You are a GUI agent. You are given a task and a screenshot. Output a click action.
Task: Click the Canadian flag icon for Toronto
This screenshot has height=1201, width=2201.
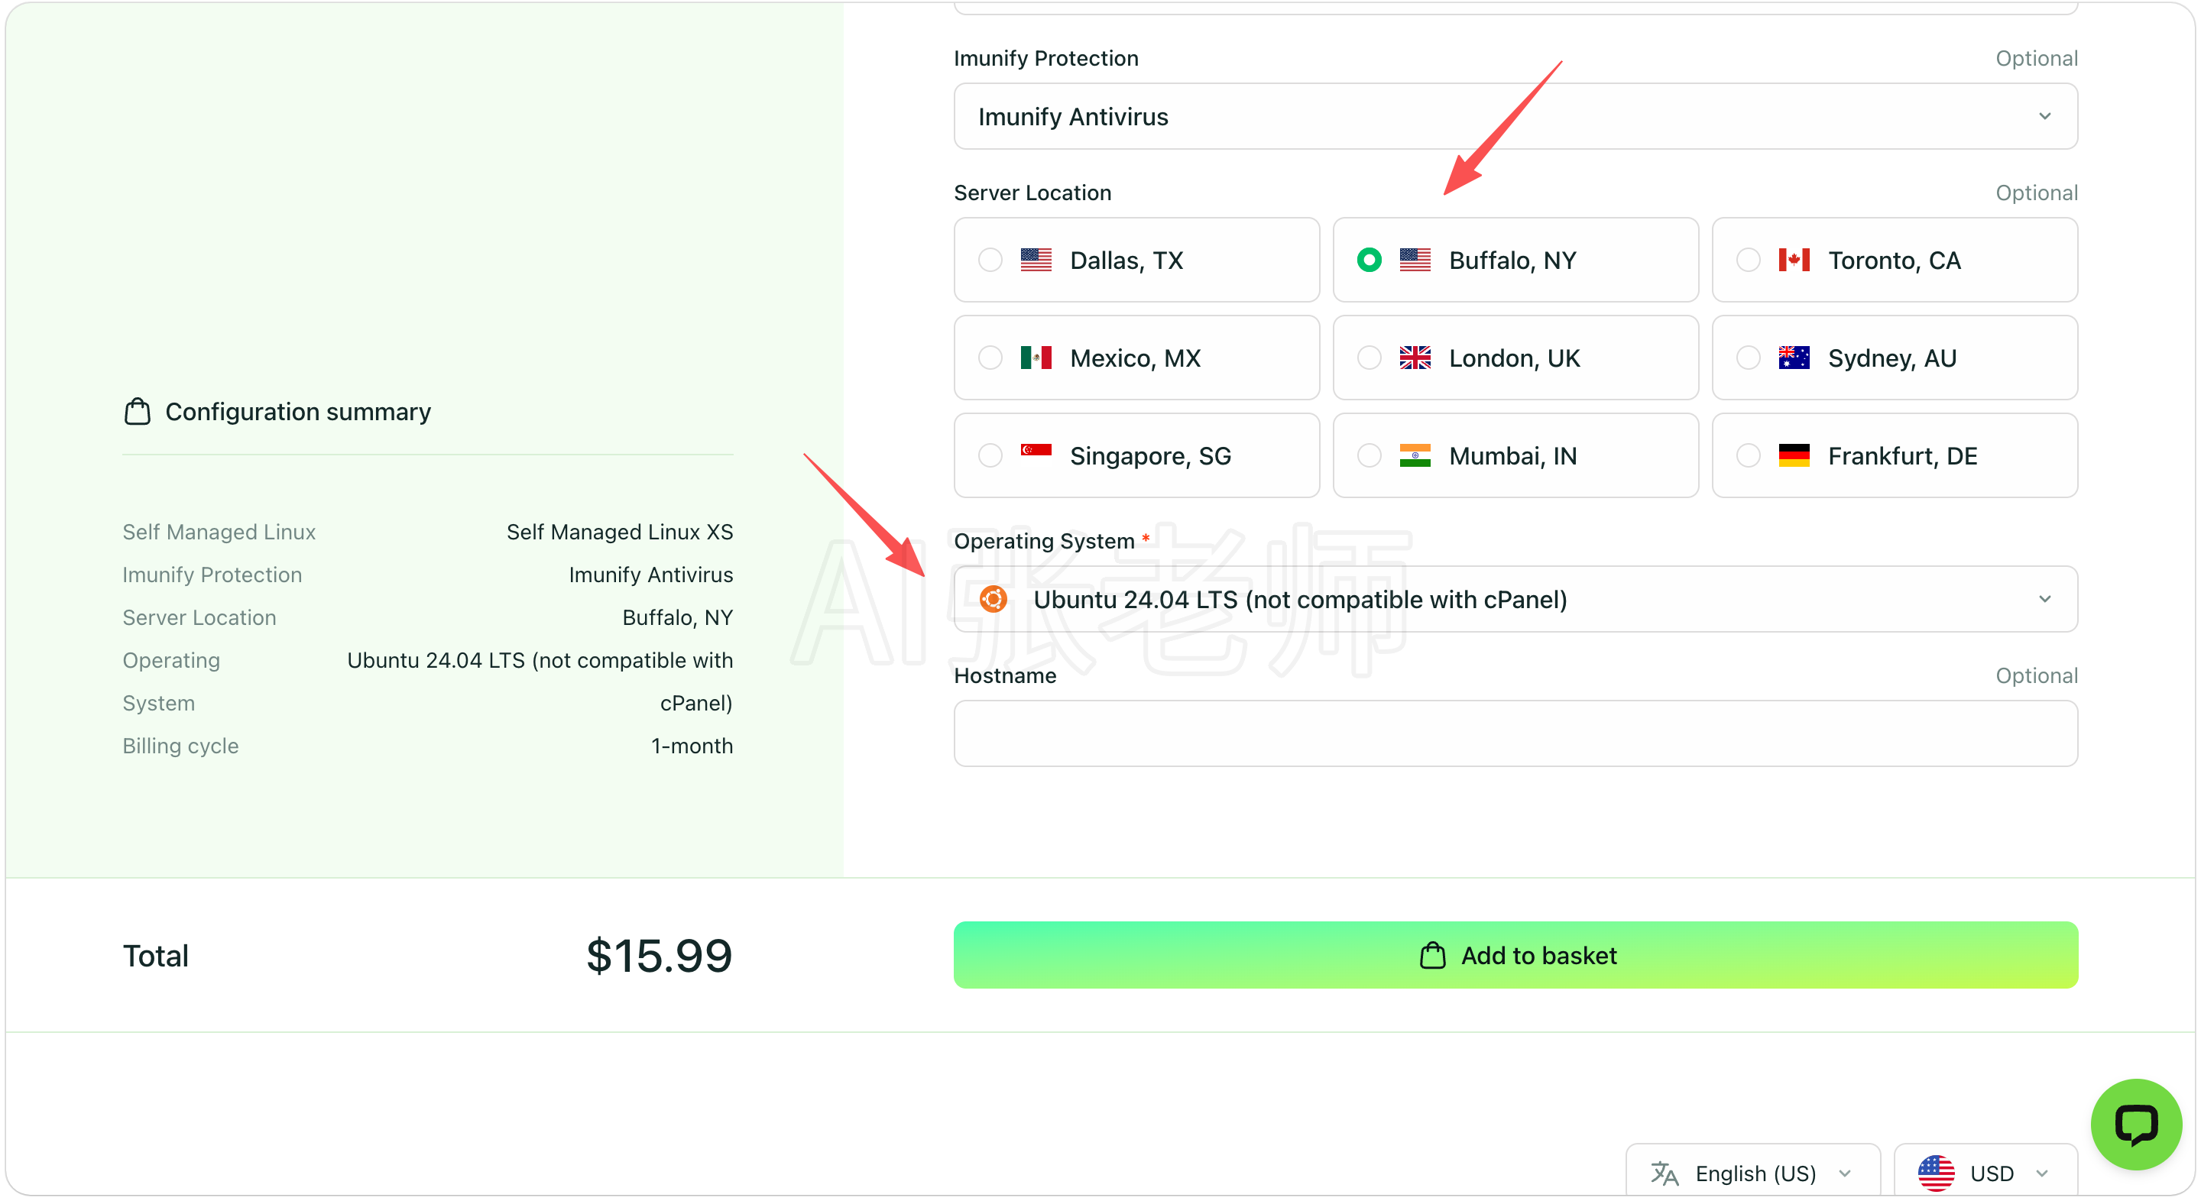pyautogui.click(x=1794, y=260)
